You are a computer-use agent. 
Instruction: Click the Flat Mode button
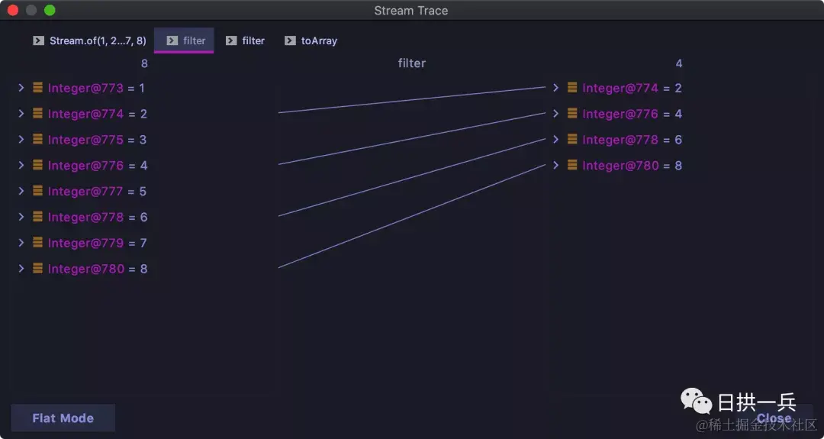tap(63, 418)
